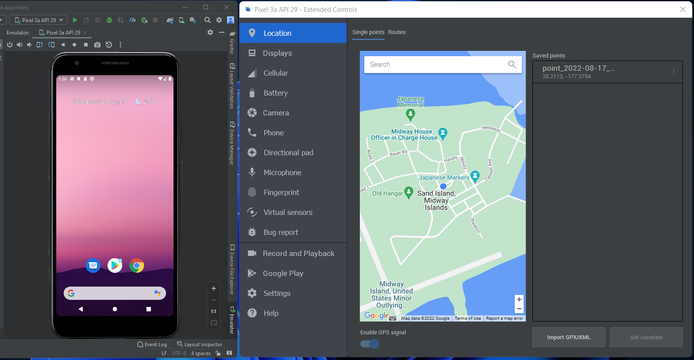694x360 pixels.
Task: Take an emulator screenshot with camera icon
Action: click(97, 45)
